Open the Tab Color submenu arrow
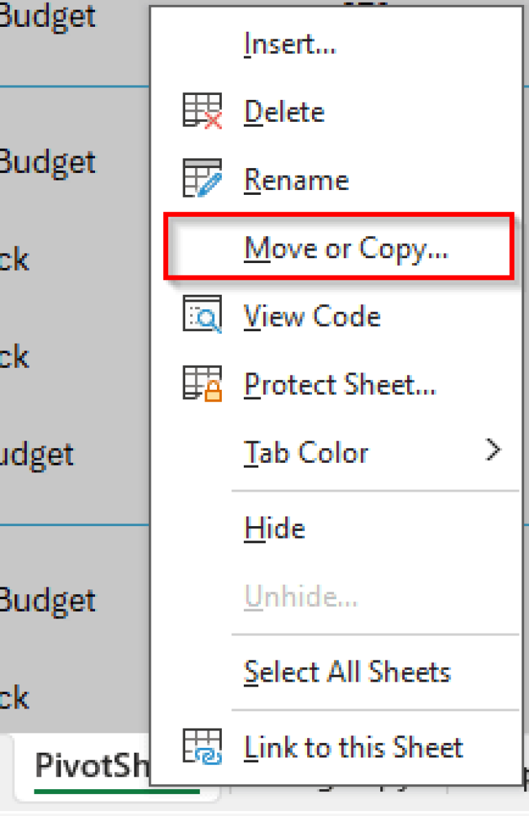The height and width of the screenshot is (816, 529). pos(493,449)
